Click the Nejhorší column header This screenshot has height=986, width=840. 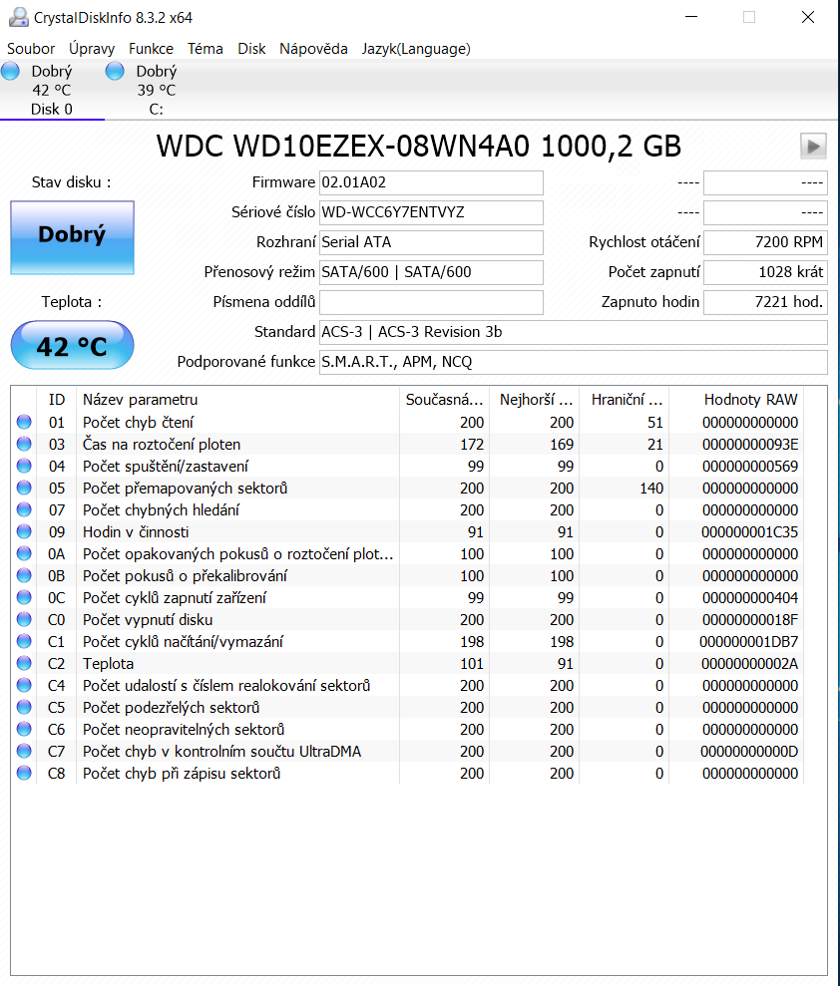(535, 400)
